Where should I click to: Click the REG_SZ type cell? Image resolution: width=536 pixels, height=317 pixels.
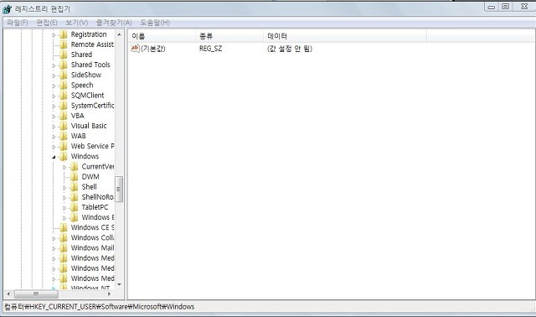[x=210, y=49]
